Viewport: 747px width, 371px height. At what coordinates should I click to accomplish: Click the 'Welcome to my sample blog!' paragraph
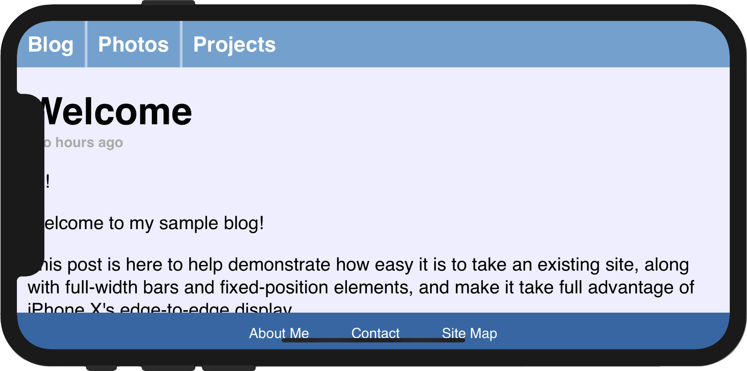154,223
